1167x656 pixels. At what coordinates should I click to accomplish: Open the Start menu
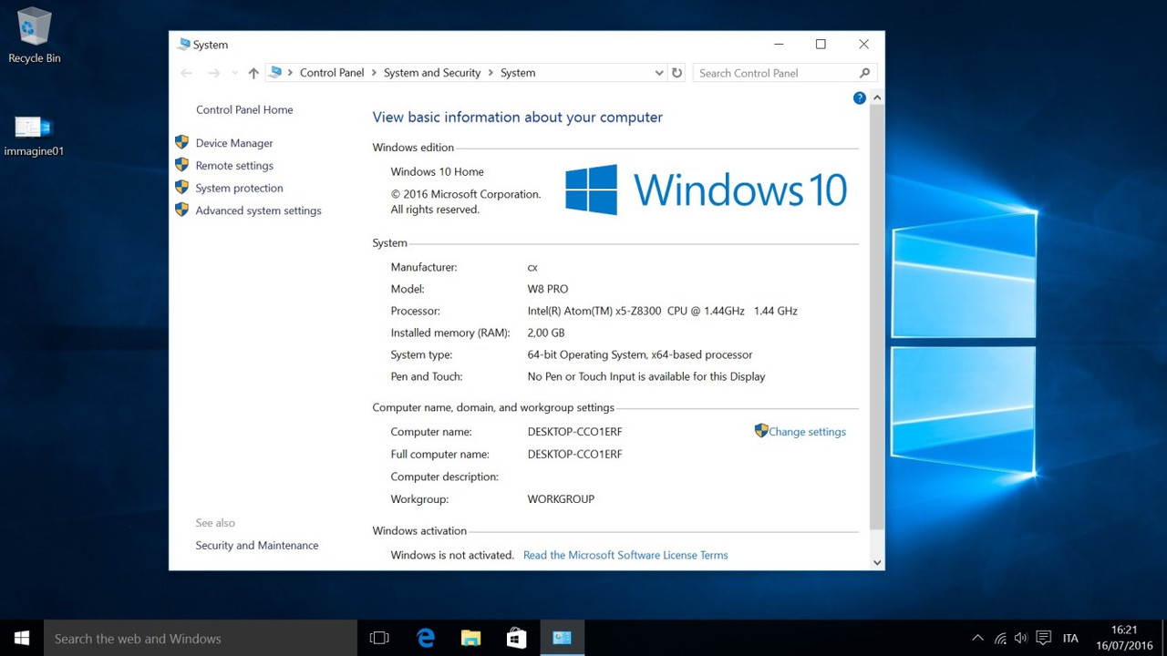(22, 638)
